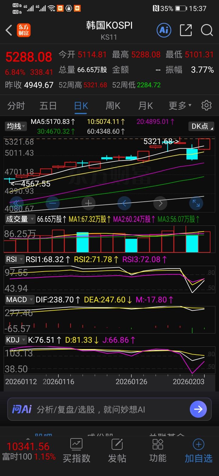This screenshot has height=476, width=219.
Task: Zoom out chart with minus icon
Action: point(53,203)
